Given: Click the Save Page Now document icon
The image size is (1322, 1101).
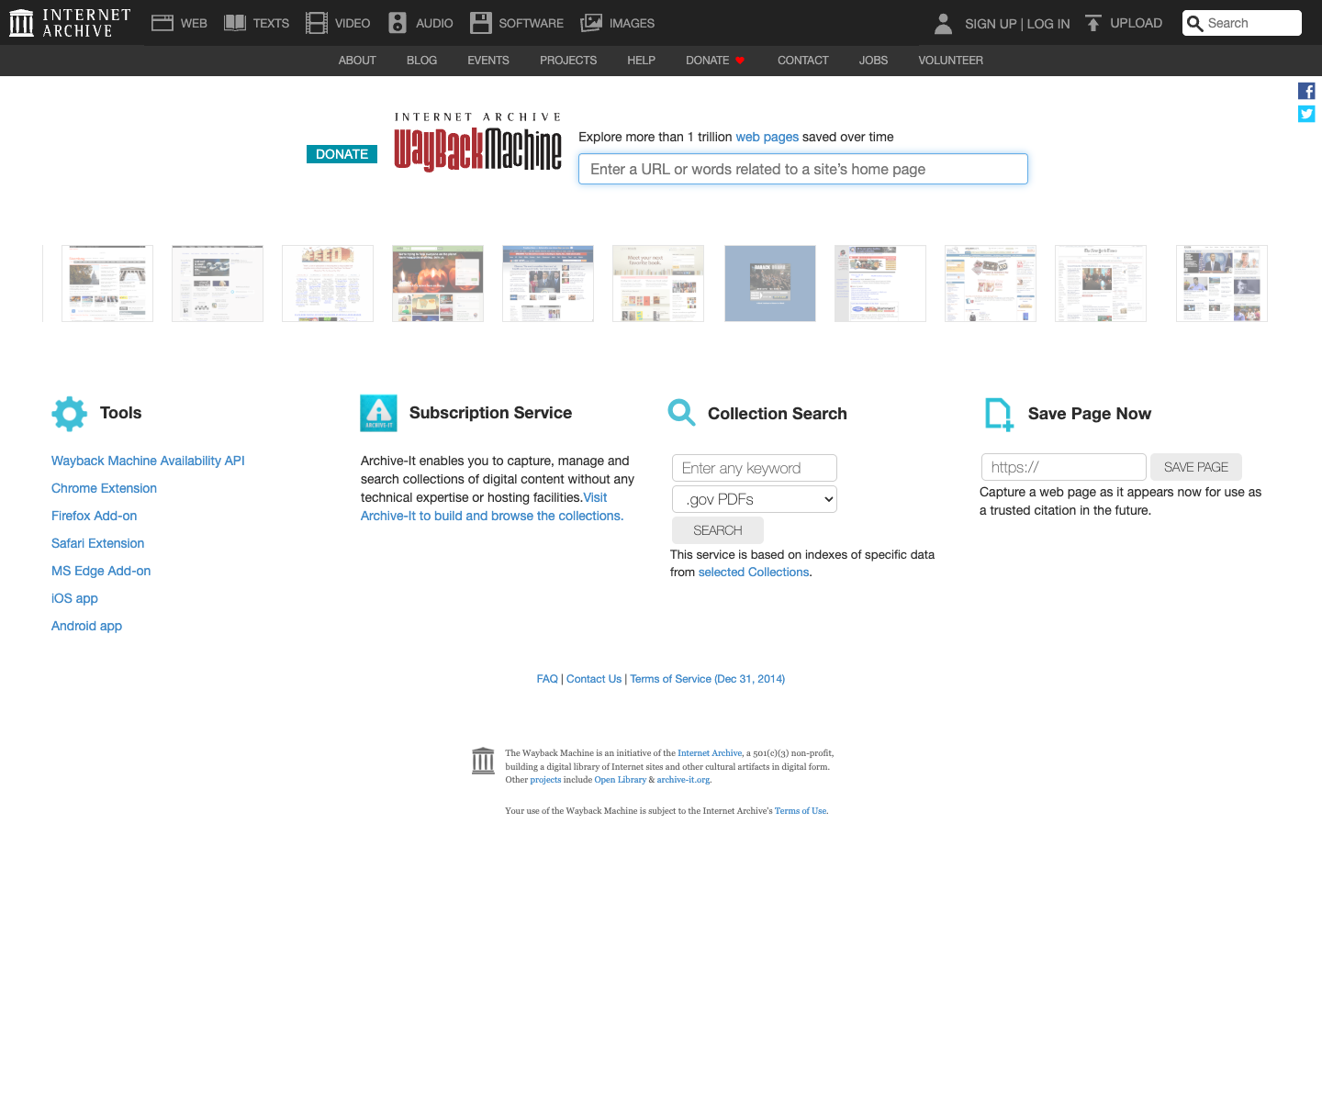Looking at the screenshot, I should coord(999,414).
